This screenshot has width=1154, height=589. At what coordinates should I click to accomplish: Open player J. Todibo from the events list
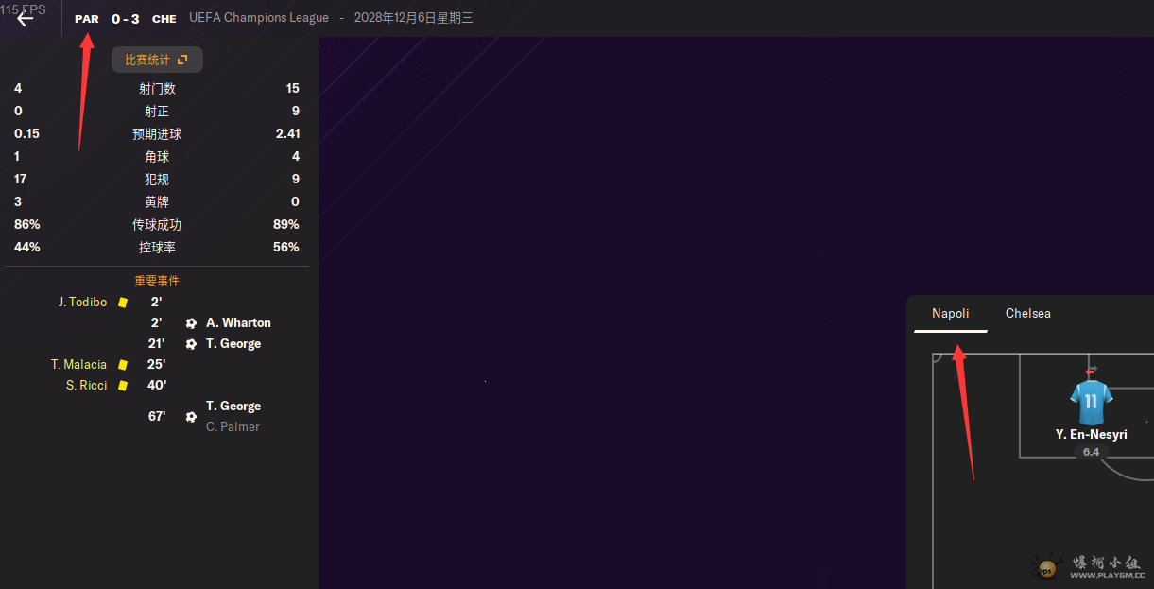coord(82,303)
